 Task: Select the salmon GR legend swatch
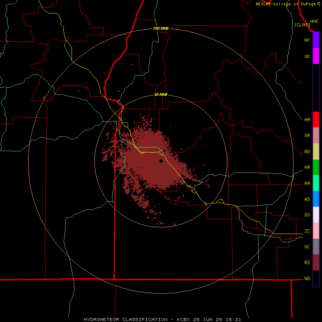pyautogui.click(x=316, y=136)
